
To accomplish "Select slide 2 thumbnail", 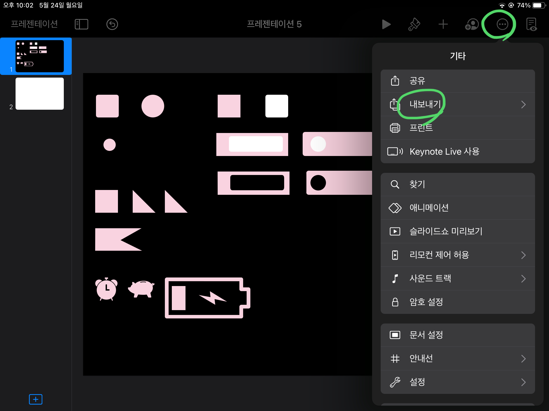I will coord(40,94).
